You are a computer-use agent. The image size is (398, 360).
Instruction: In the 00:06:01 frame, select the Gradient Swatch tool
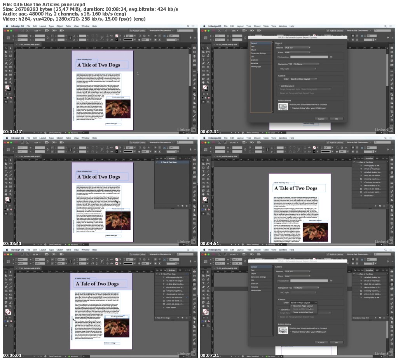click(5, 299)
